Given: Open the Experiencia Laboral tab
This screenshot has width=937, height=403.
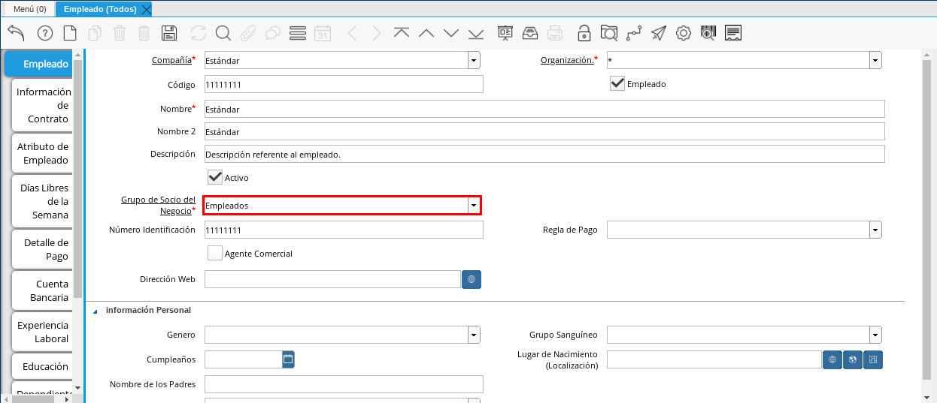Looking at the screenshot, I should click(43, 332).
